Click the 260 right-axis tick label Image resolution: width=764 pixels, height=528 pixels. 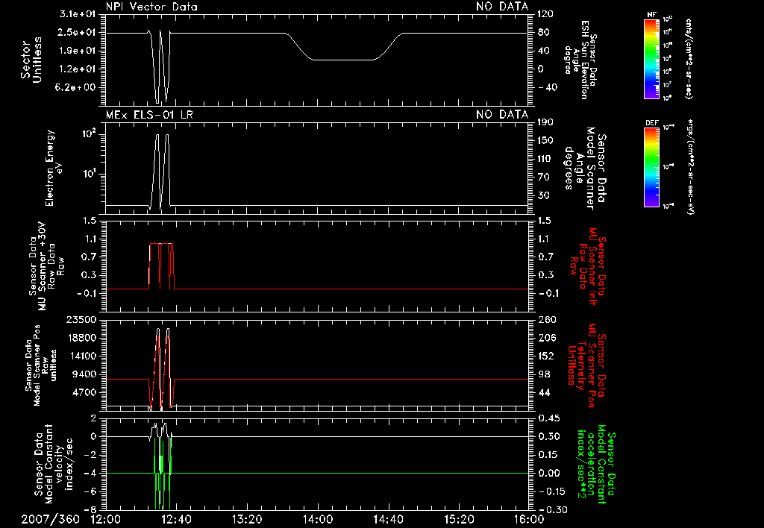pyautogui.click(x=548, y=319)
